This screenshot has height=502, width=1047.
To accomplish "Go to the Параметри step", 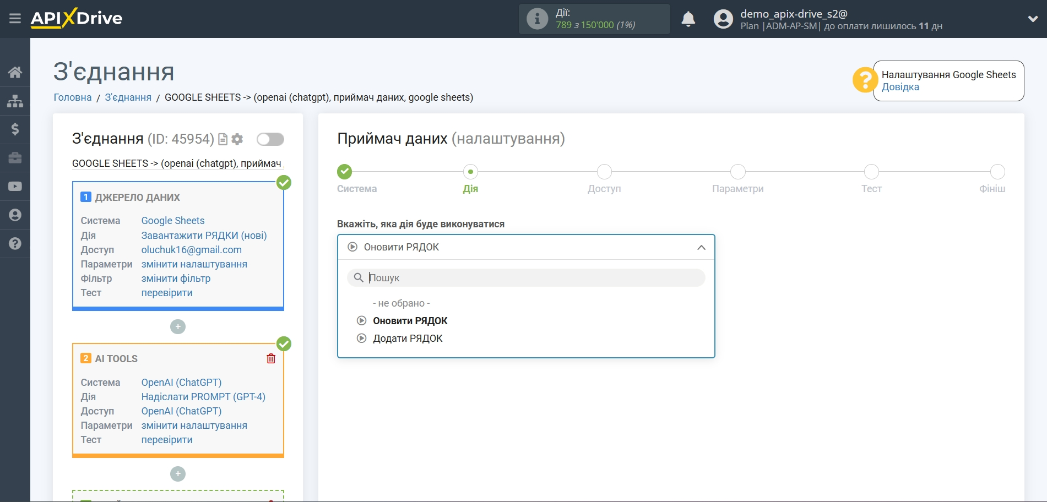I will (x=738, y=172).
